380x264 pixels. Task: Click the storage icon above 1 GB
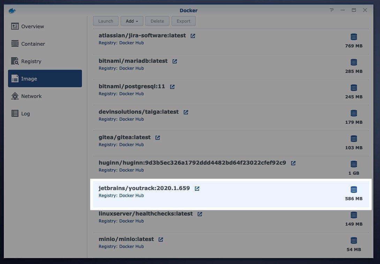[x=354, y=164]
